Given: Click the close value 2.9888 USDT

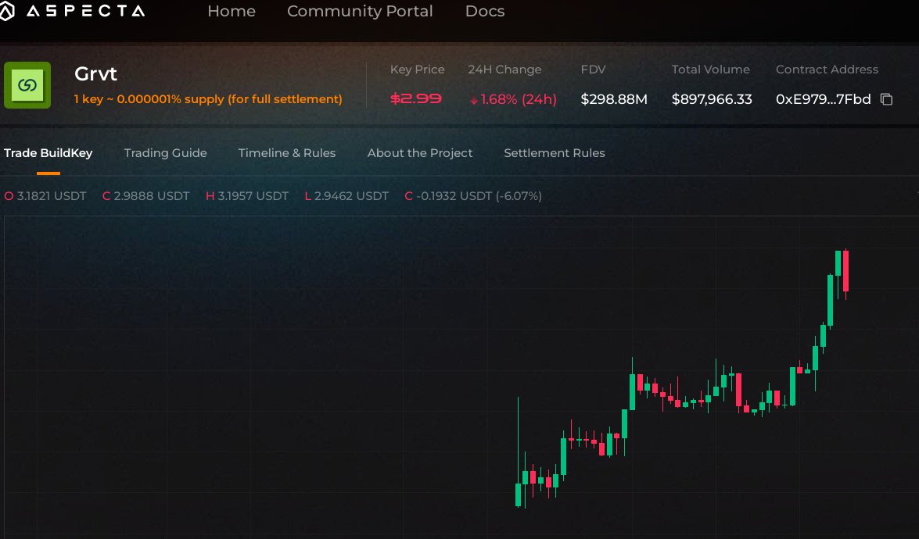Looking at the screenshot, I should pos(151,196).
